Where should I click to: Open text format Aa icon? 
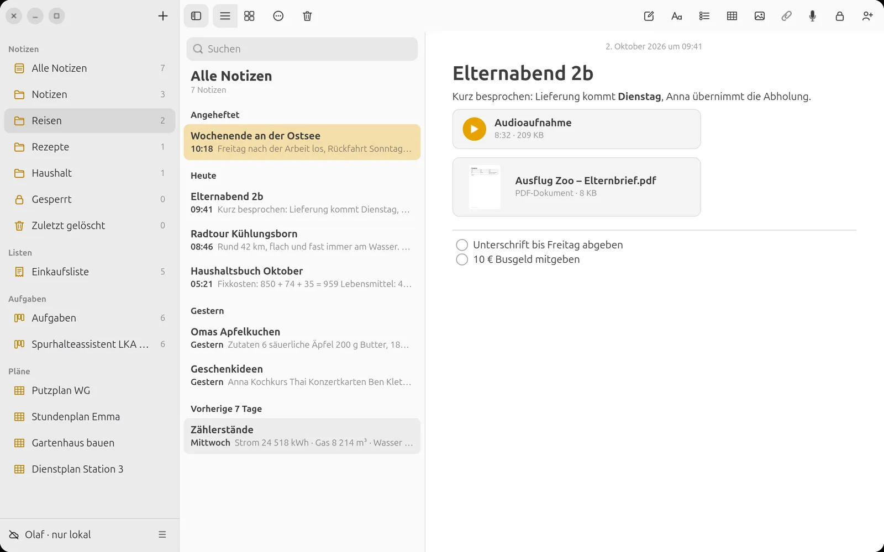677,16
